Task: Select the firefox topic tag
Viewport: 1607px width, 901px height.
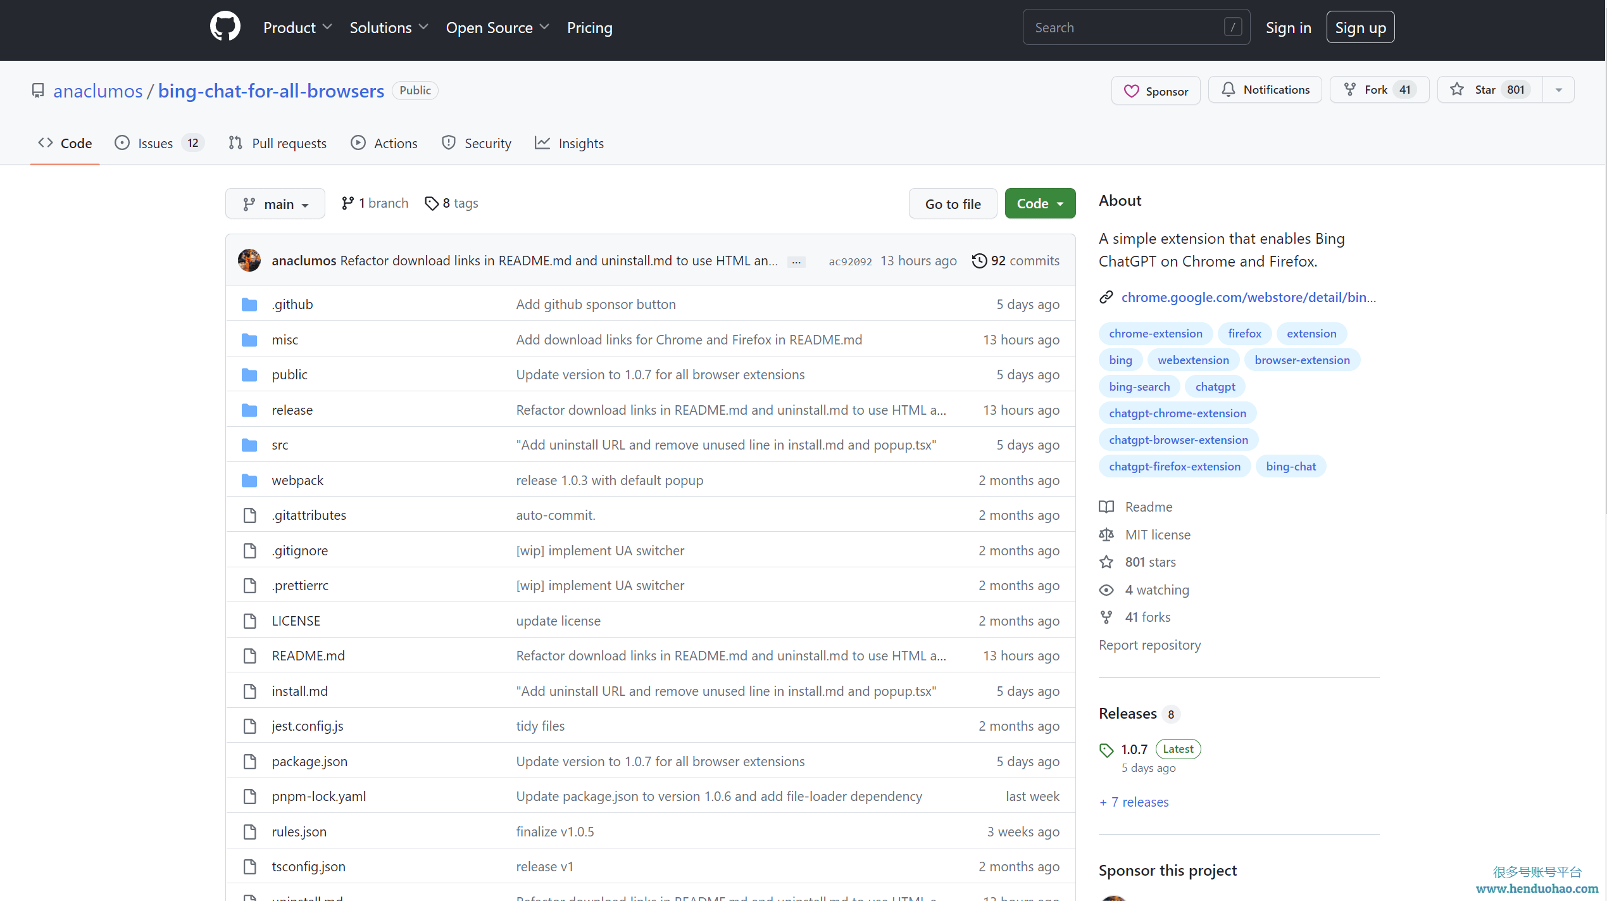Action: (1244, 334)
